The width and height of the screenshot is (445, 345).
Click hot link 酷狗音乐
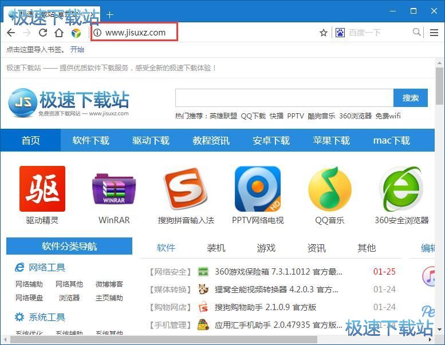(321, 116)
